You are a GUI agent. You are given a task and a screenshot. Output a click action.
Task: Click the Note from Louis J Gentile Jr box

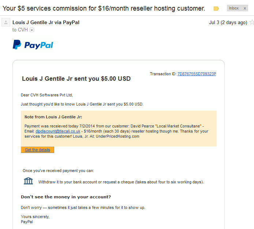[119, 129]
